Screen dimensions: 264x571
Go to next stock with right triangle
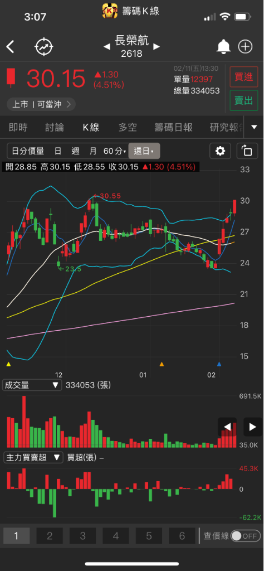(x=157, y=47)
